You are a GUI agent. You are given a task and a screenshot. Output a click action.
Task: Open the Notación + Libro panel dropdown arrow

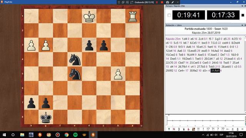coord(242,25)
